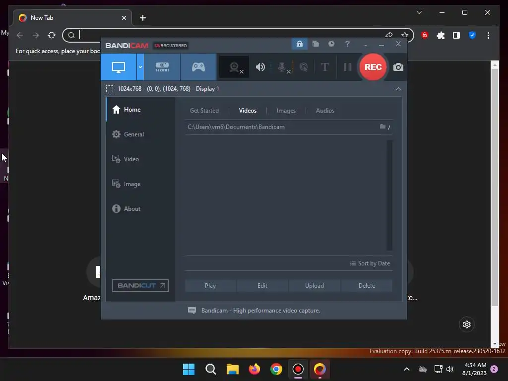Open Windows taskbar search
Image resolution: width=508 pixels, height=381 pixels.
tap(210, 369)
